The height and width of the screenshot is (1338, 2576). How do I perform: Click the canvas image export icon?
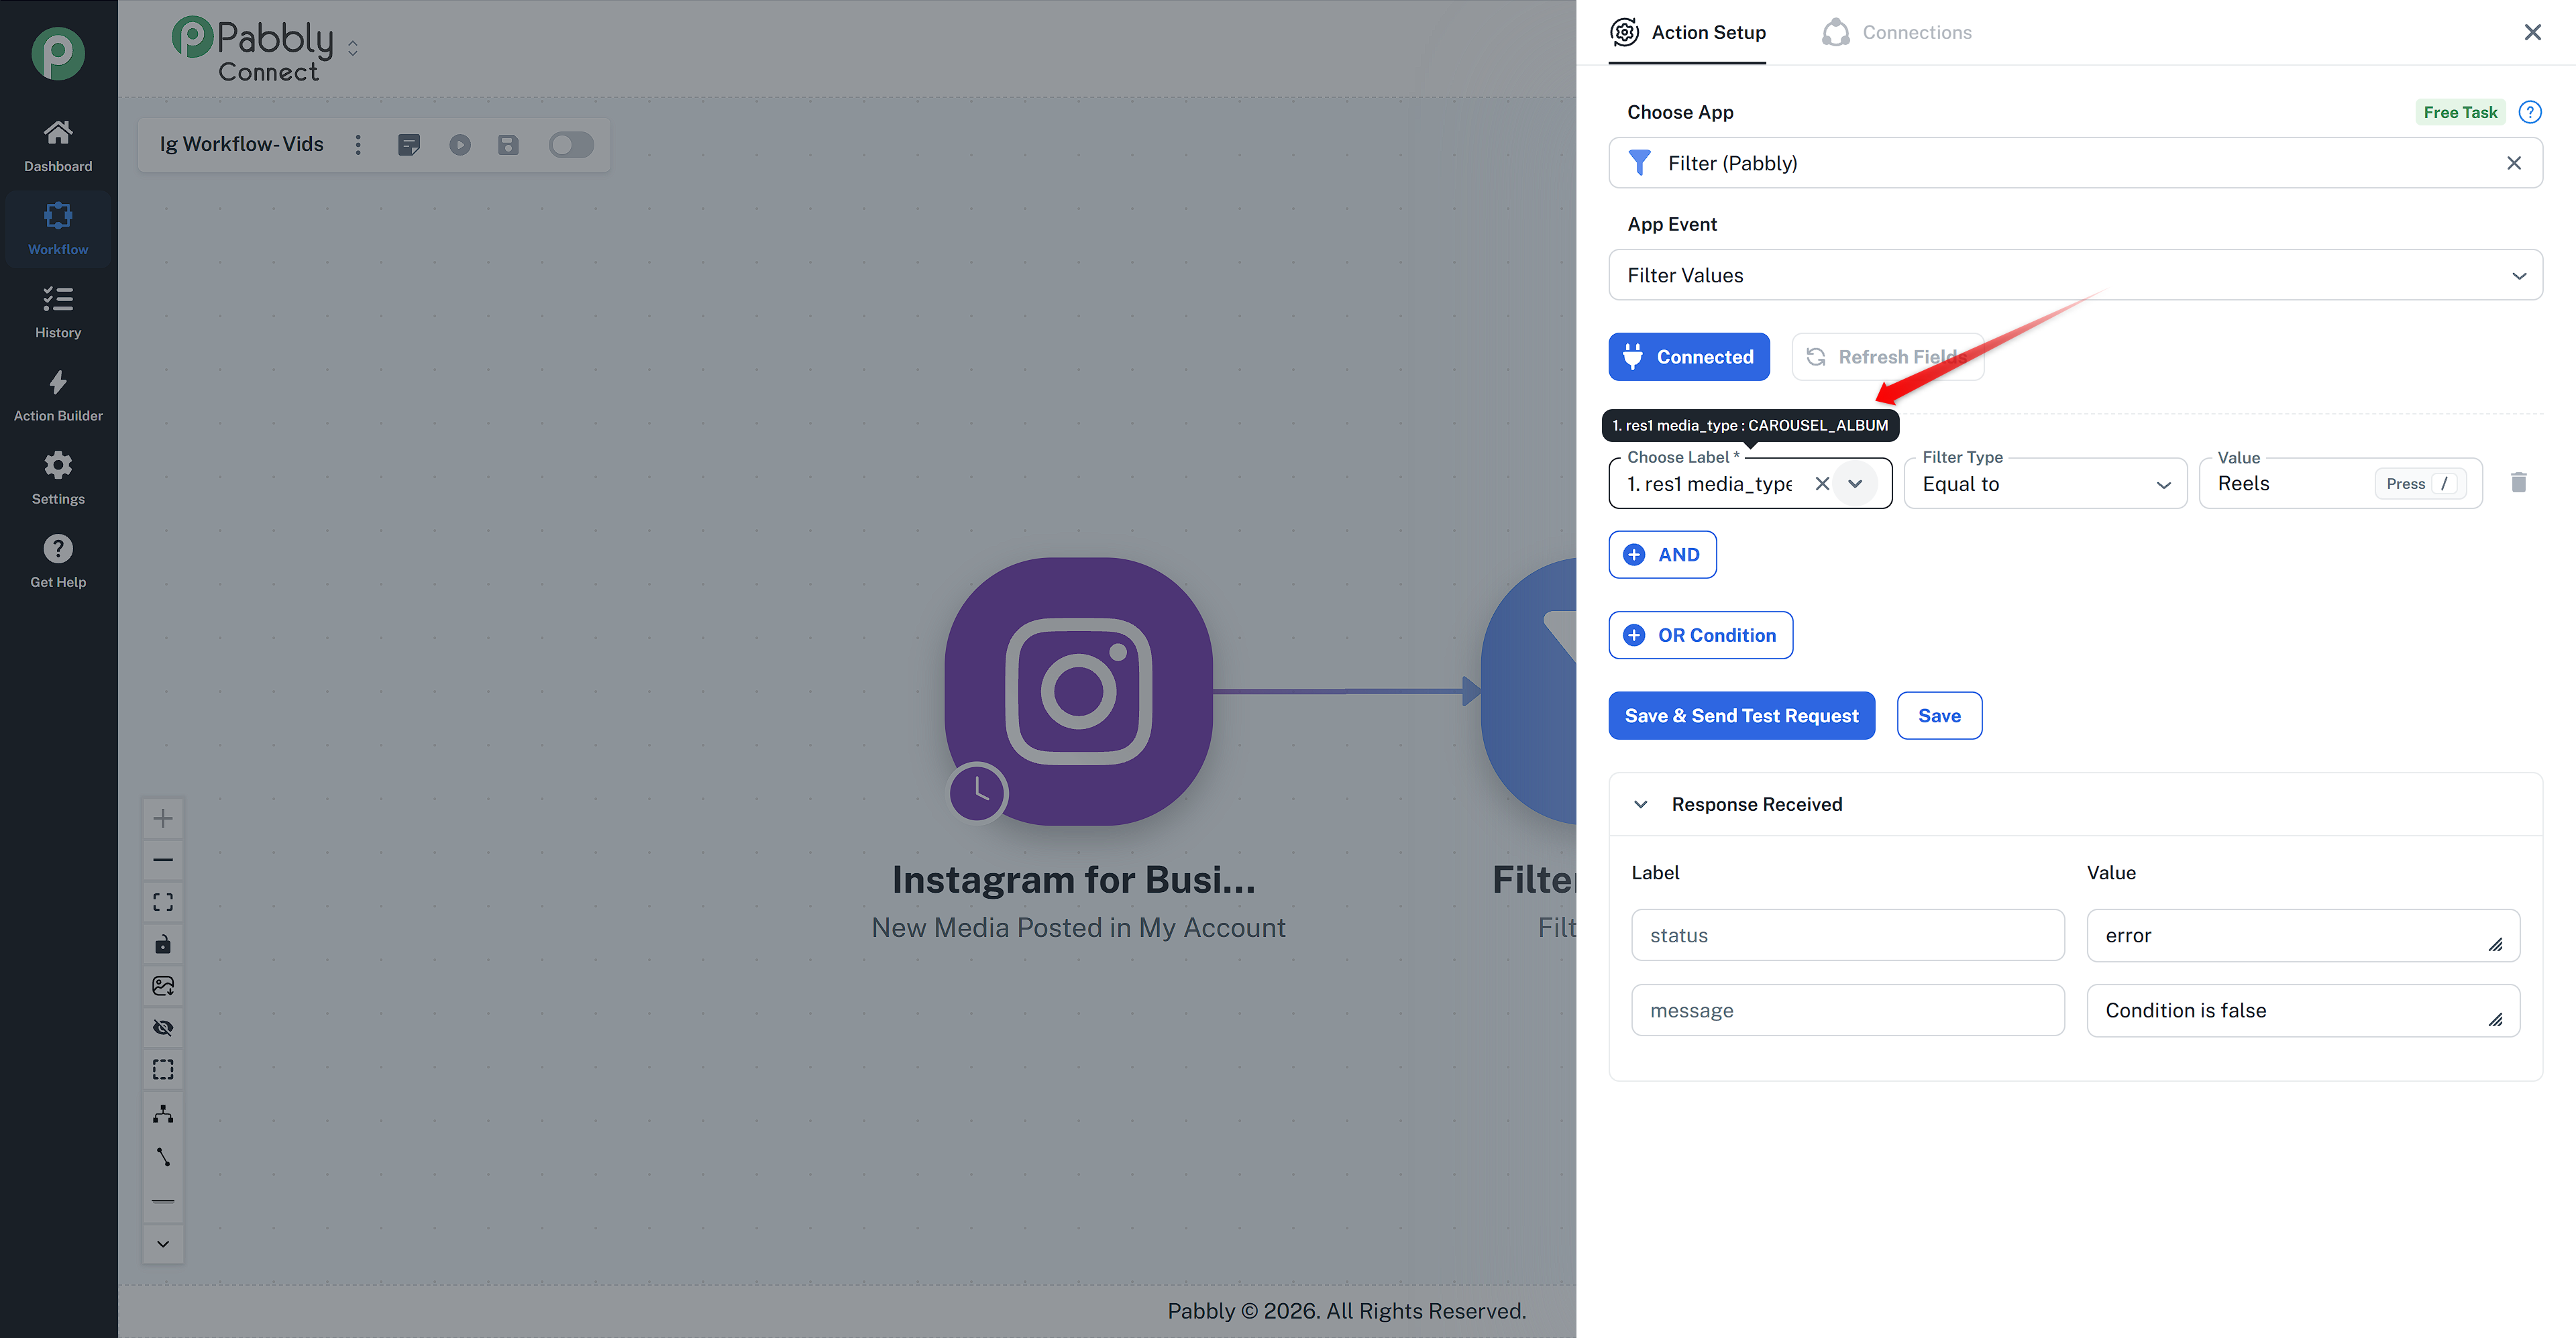pos(163,986)
